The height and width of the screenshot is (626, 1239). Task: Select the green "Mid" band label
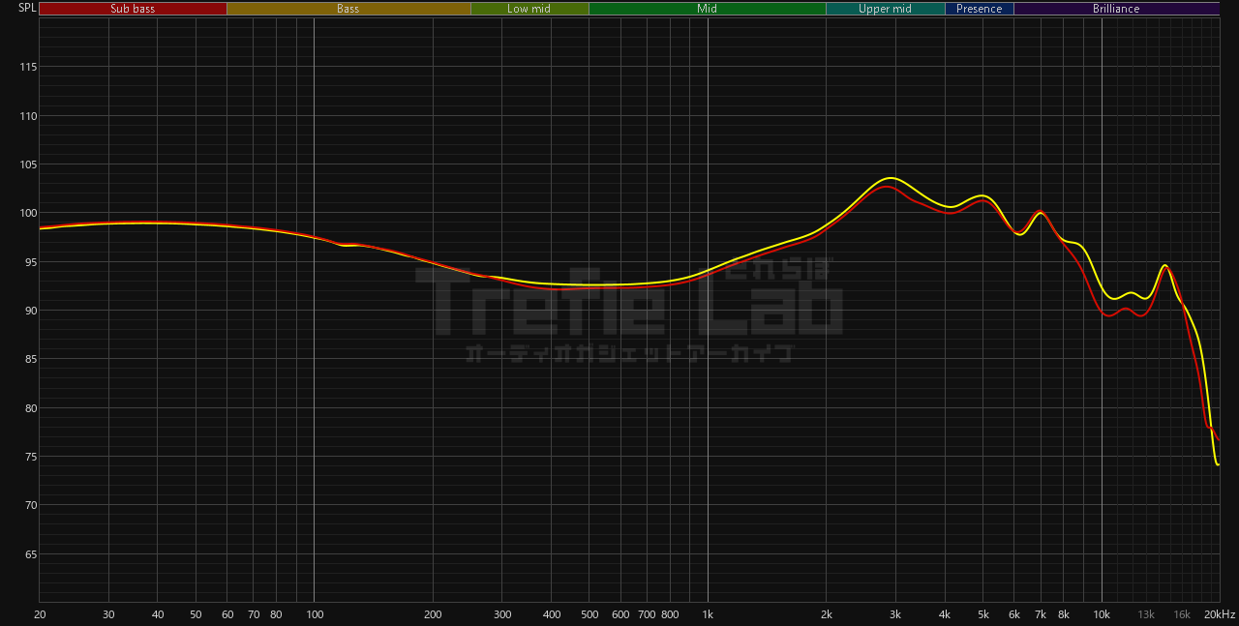coord(708,9)
